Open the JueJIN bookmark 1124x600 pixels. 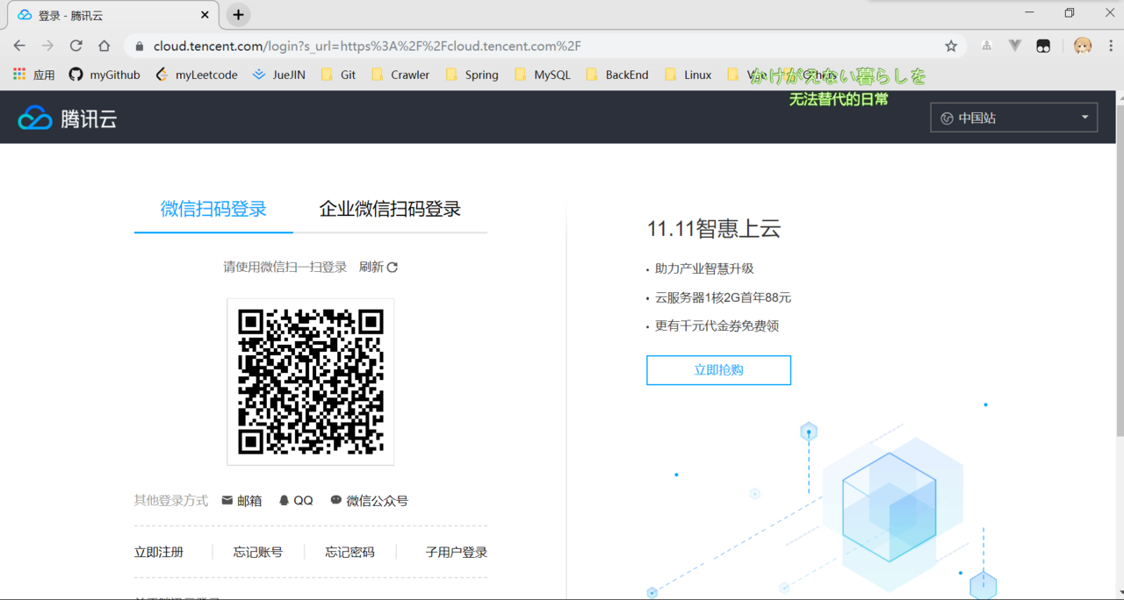(x=278, y=75)
